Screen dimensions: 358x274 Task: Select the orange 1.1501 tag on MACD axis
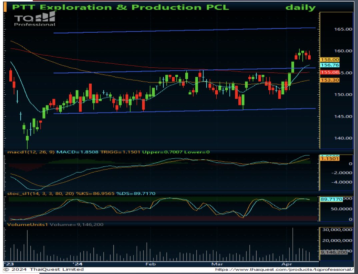[330, 159]
